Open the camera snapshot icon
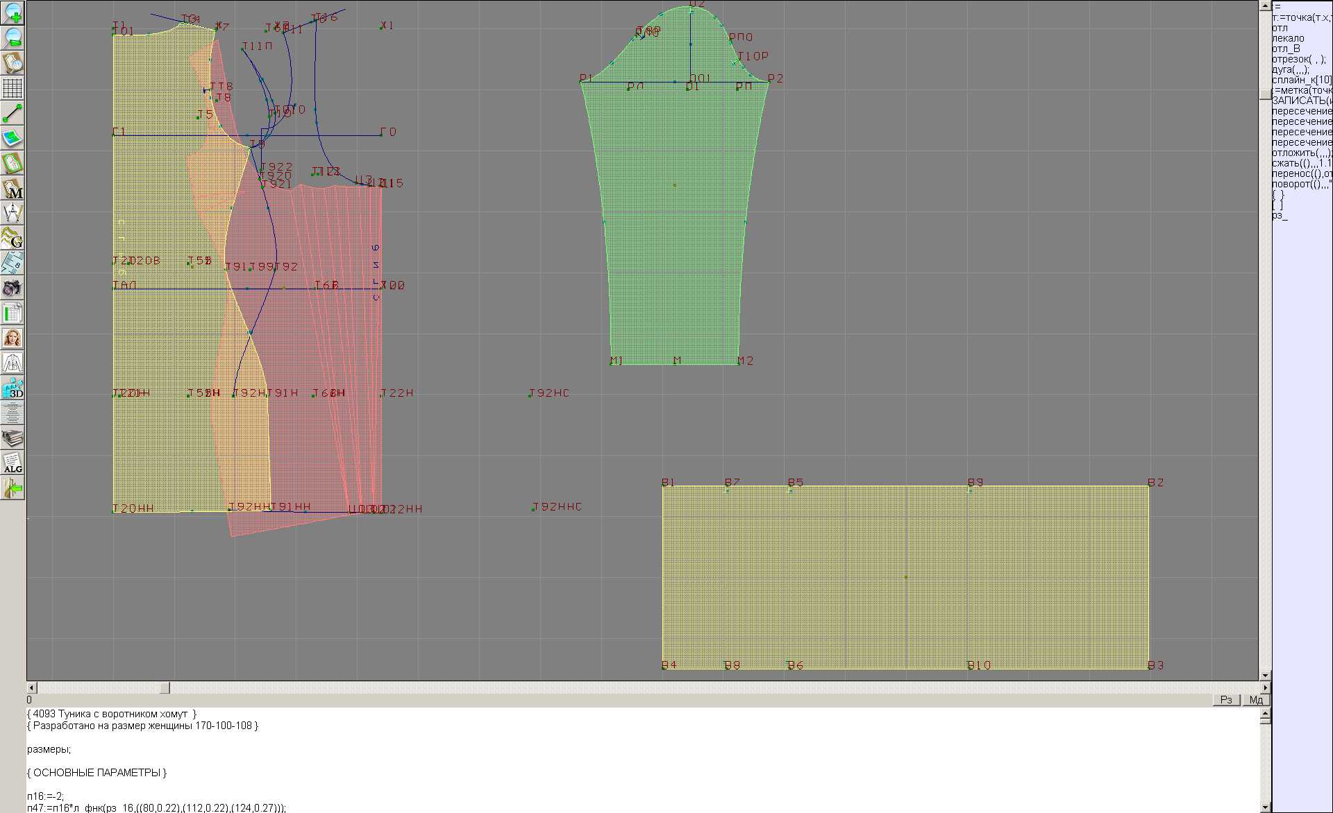Screen dimensions: 1333x813 point(12,287)
